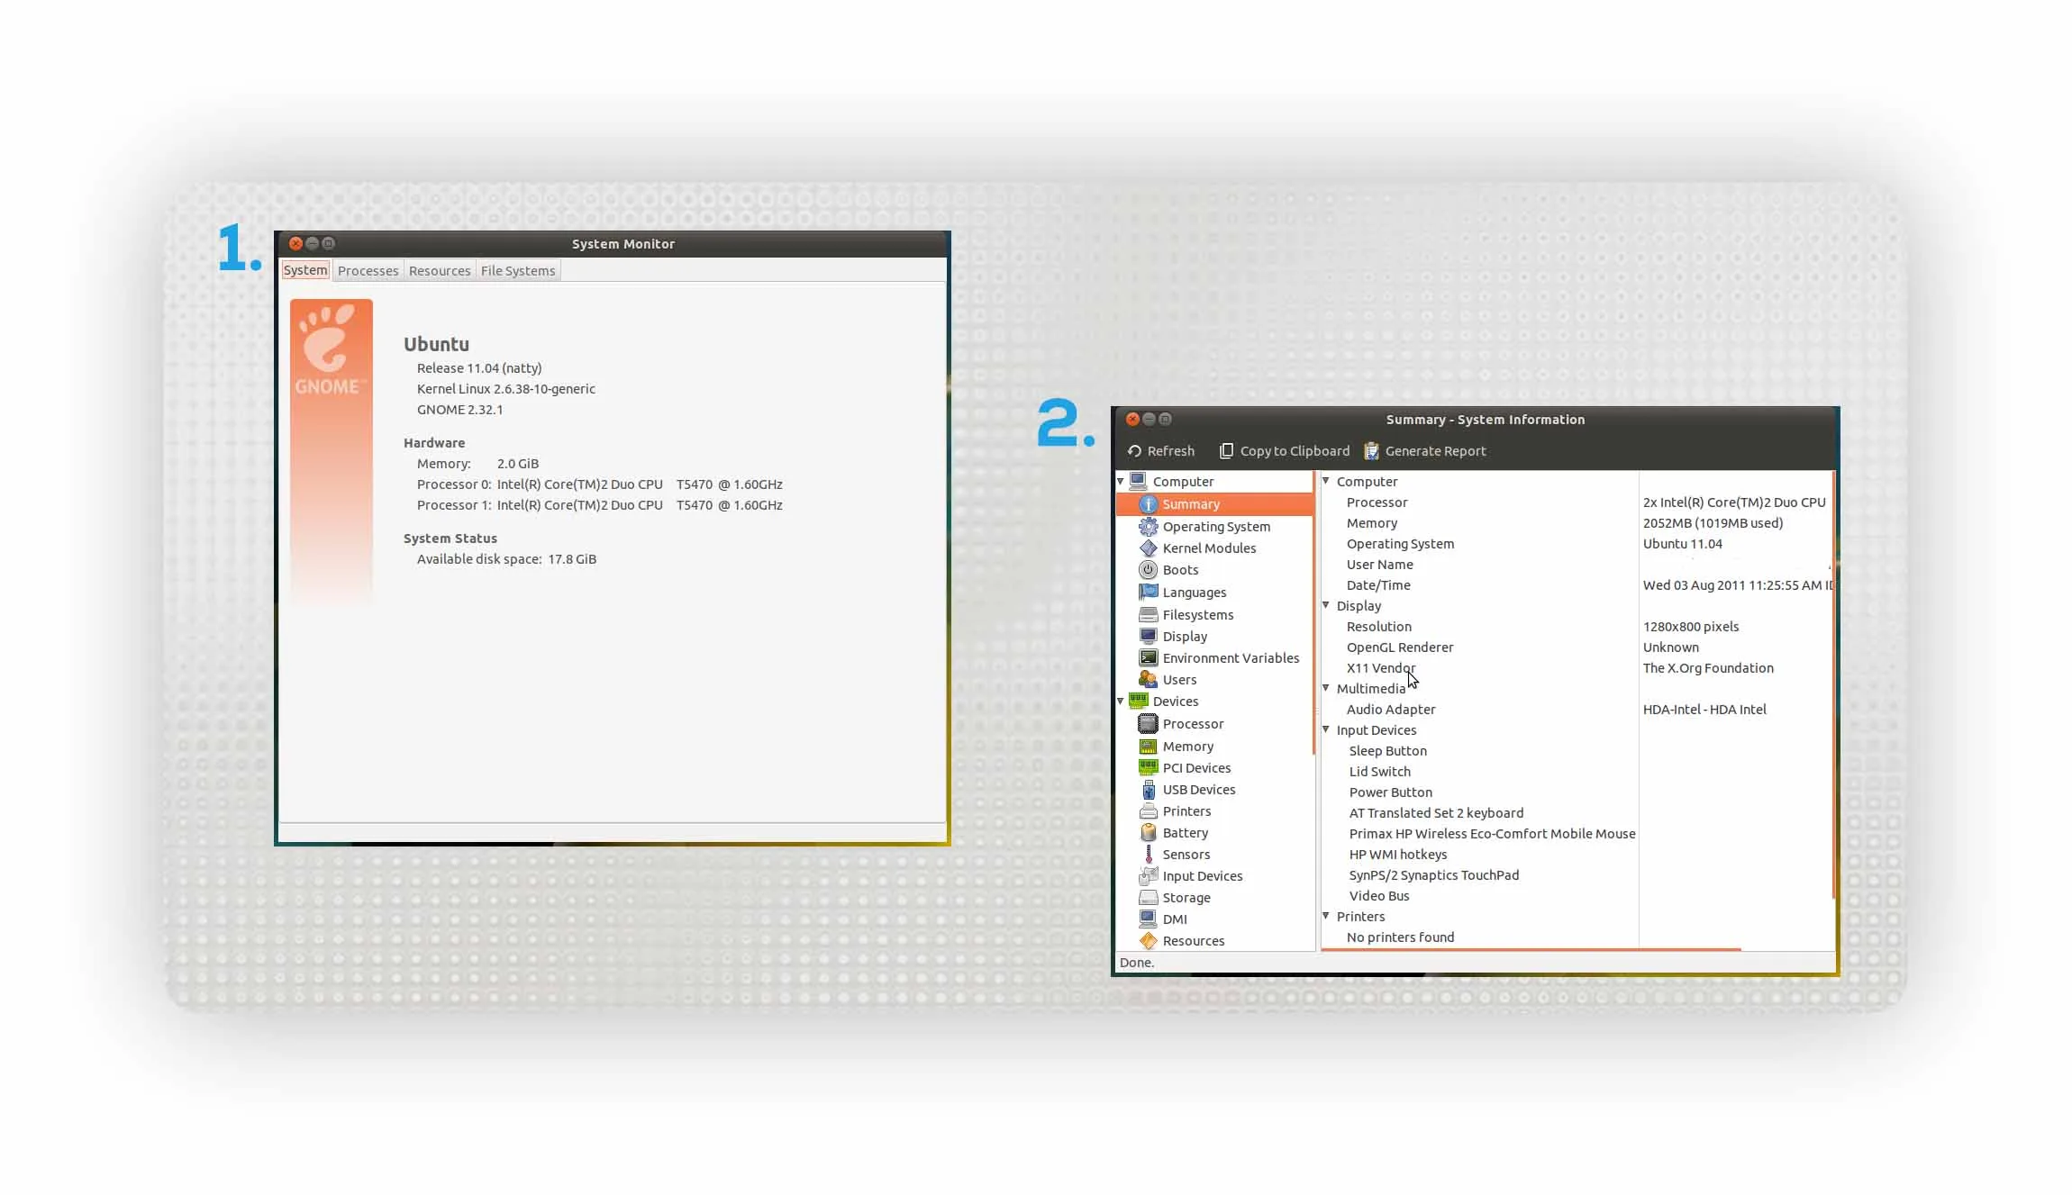Select the Boots power icon entry
This screenshot has height=1195, width=2072.
point(1148,570)
